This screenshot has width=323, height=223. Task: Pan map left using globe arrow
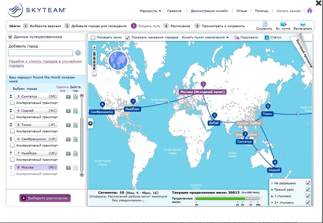105,61
